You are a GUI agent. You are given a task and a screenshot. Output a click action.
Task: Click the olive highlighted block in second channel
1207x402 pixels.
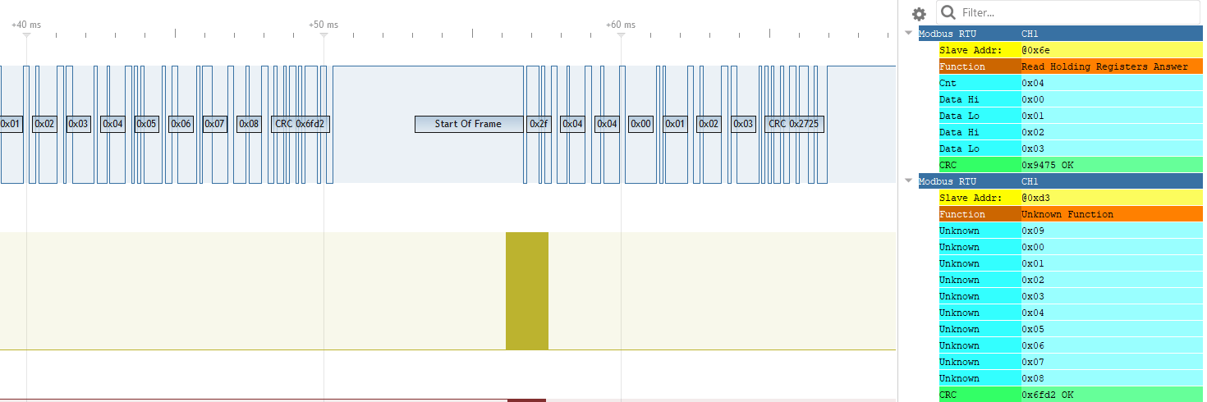click(x=526, y=291)
